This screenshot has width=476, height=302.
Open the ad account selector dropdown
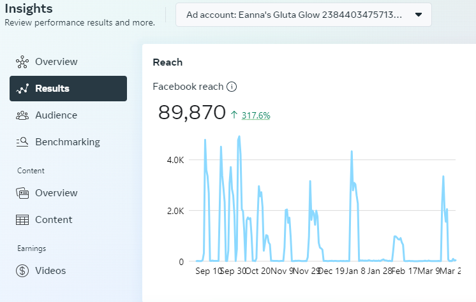click(303, 15)
